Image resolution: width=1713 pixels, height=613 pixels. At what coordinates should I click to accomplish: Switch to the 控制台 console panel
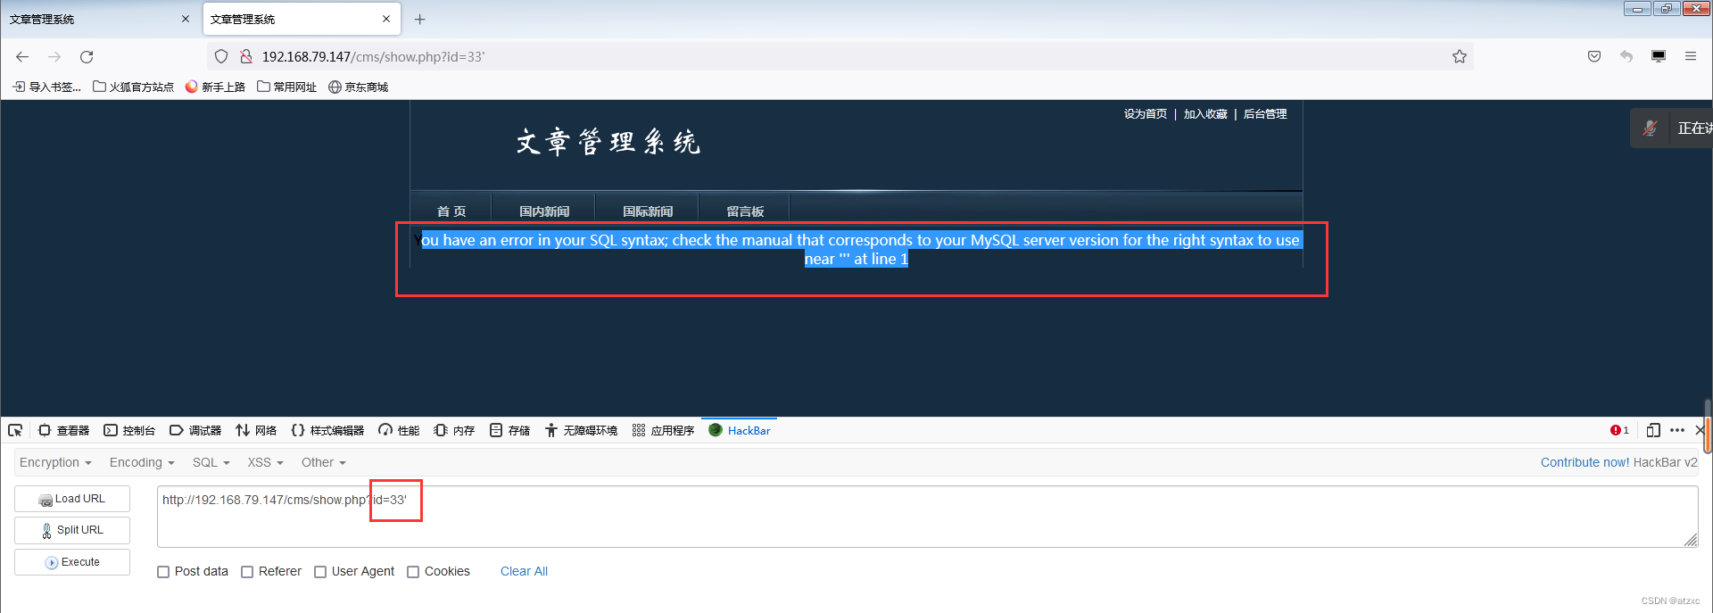[129, 430]
